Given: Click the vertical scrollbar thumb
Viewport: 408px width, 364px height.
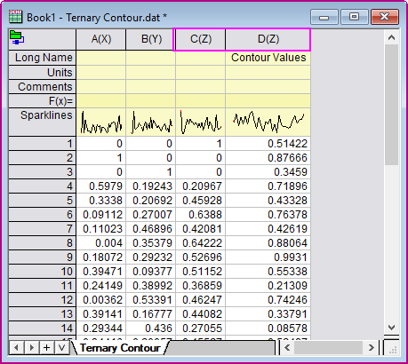Looking at the screenshot, I should click(x=391, y=105).
